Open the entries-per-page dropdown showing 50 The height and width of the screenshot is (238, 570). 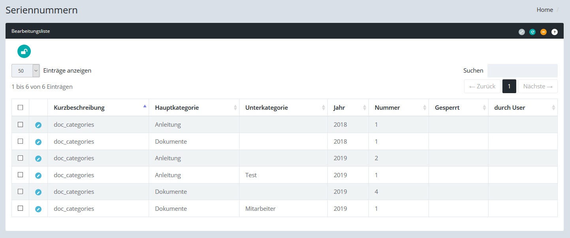[26, 71]
